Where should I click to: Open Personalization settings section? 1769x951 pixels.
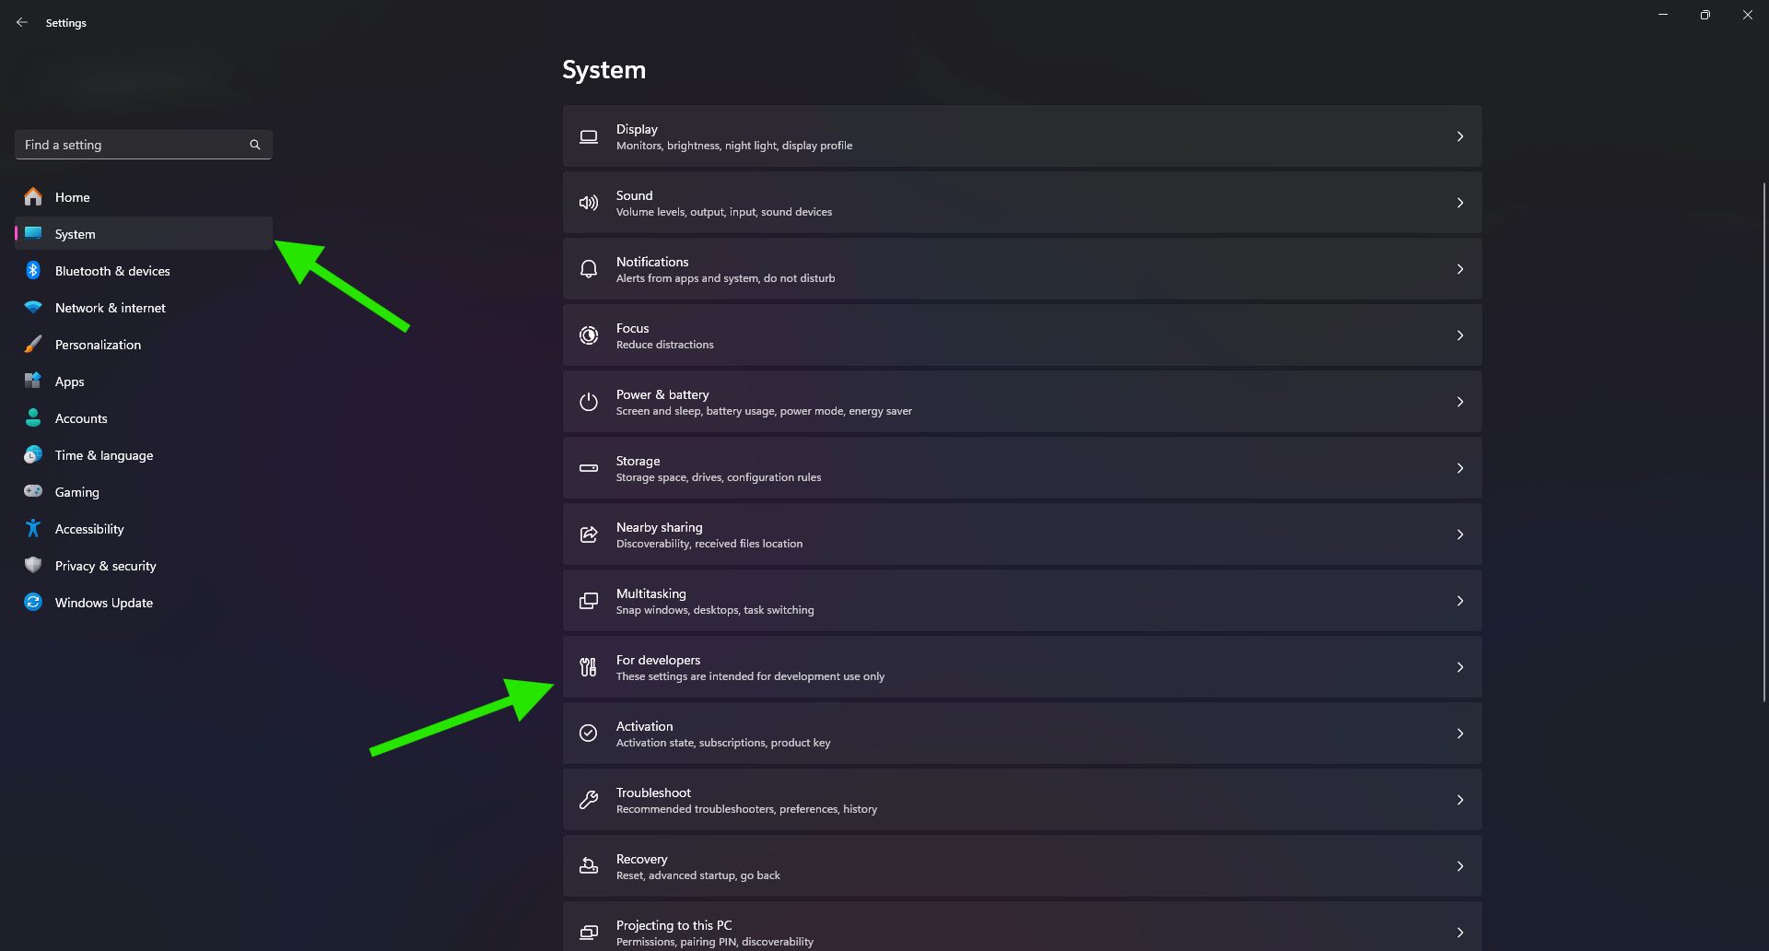pyautogui.click(x=144, y=345)
